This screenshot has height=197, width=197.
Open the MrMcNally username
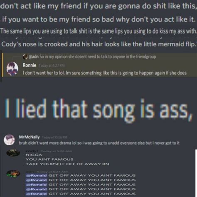tap(29, 137)
